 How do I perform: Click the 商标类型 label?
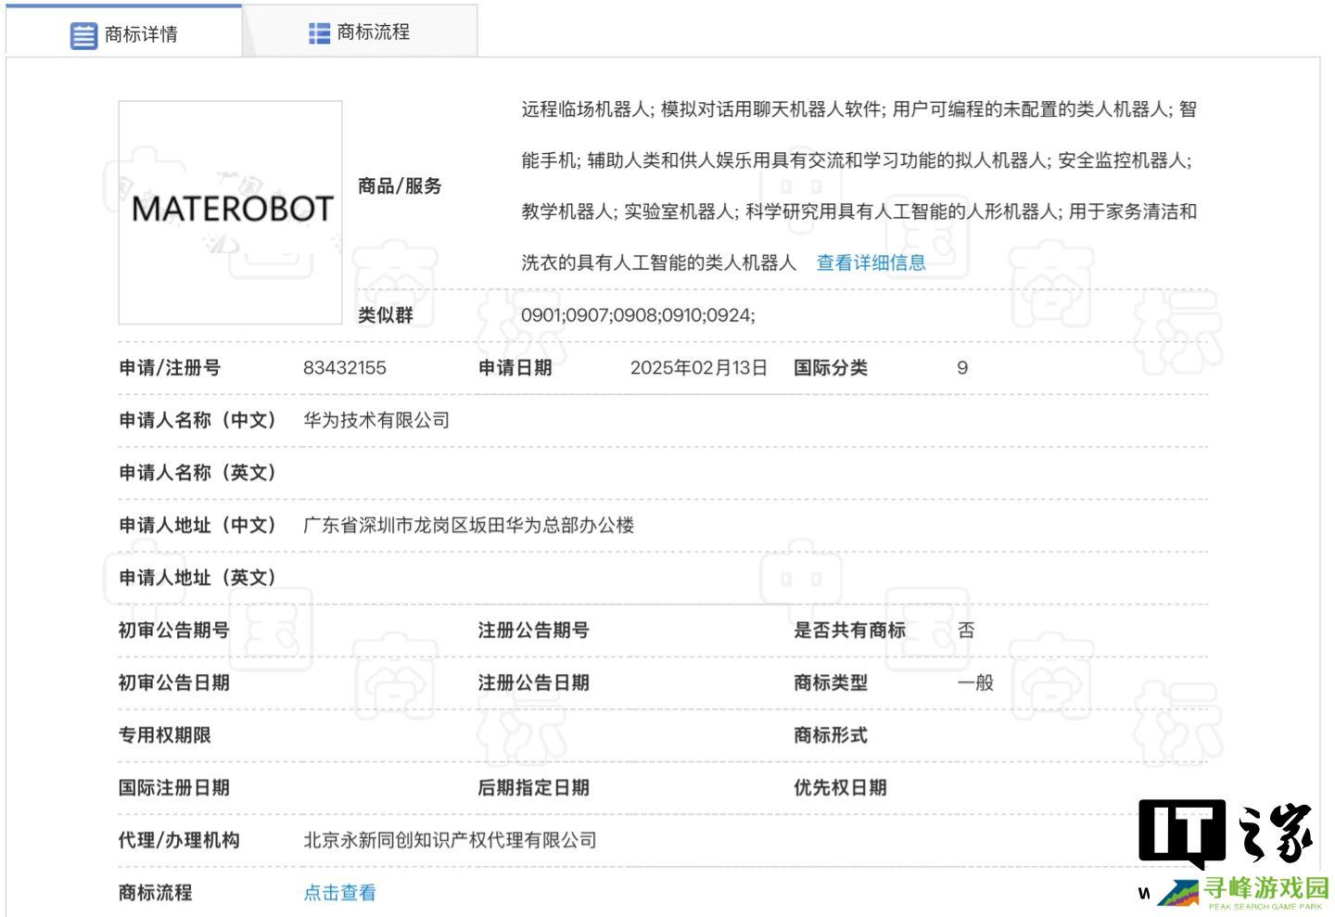pyautogui.click(x=831, y=682)
